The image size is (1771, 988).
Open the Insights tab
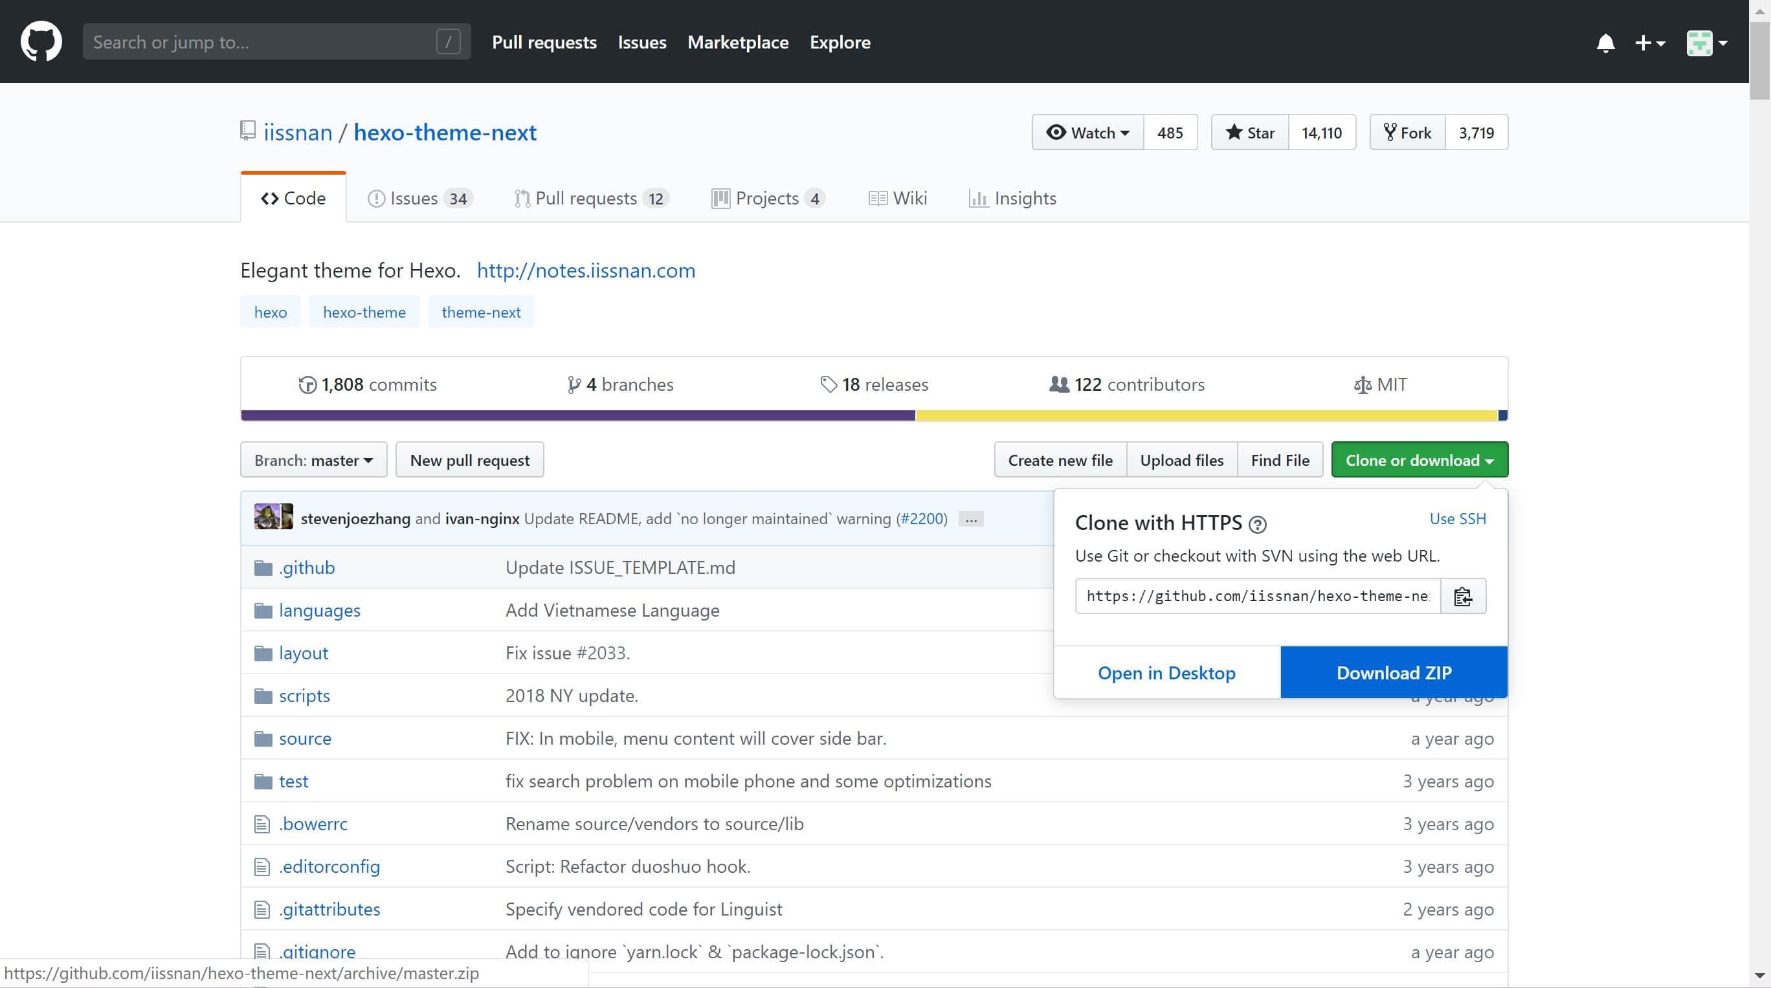tap(1012, 199)
